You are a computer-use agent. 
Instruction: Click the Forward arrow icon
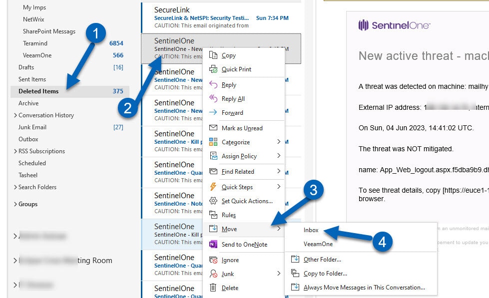coord(213,113)
